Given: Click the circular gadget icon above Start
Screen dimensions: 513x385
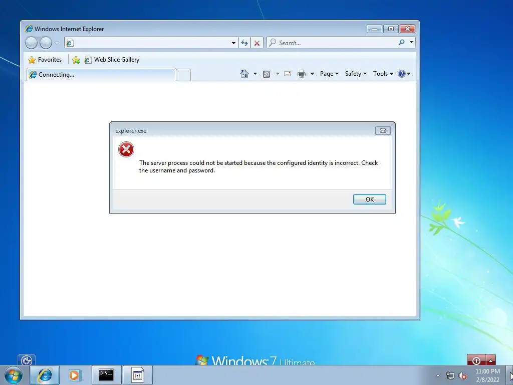Looking at the screenshot, I should coord(27,360).
